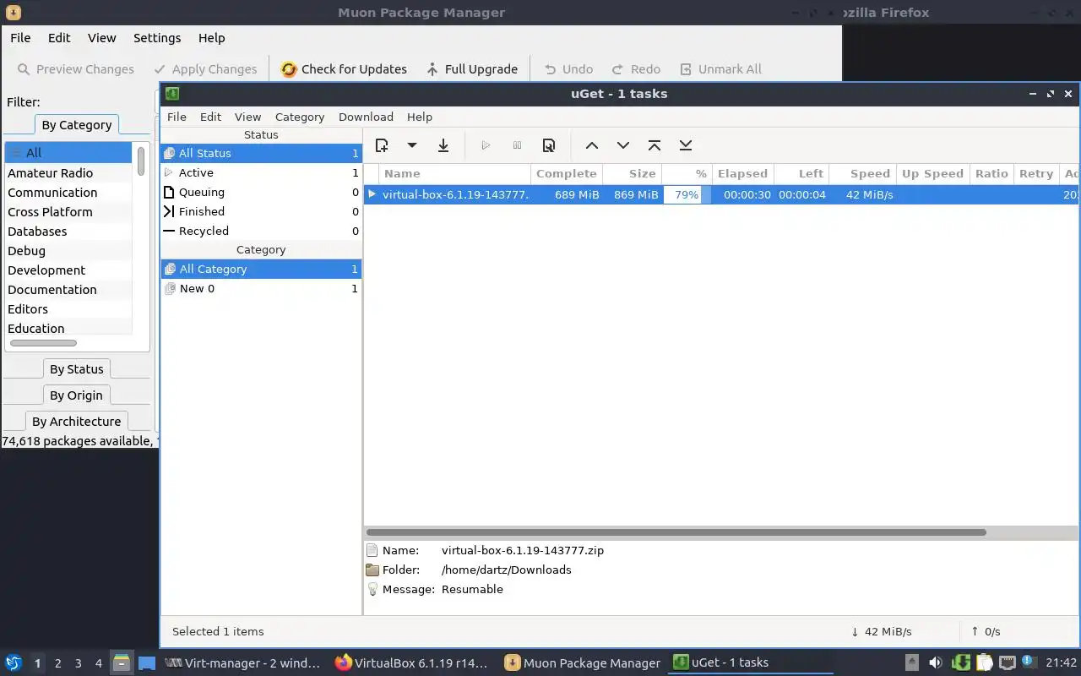Image resolution: width=1081 pixels, height=676 pixels.
Task: Click the download speed 42 MiB/s in status bar
Action: (881, 631)
